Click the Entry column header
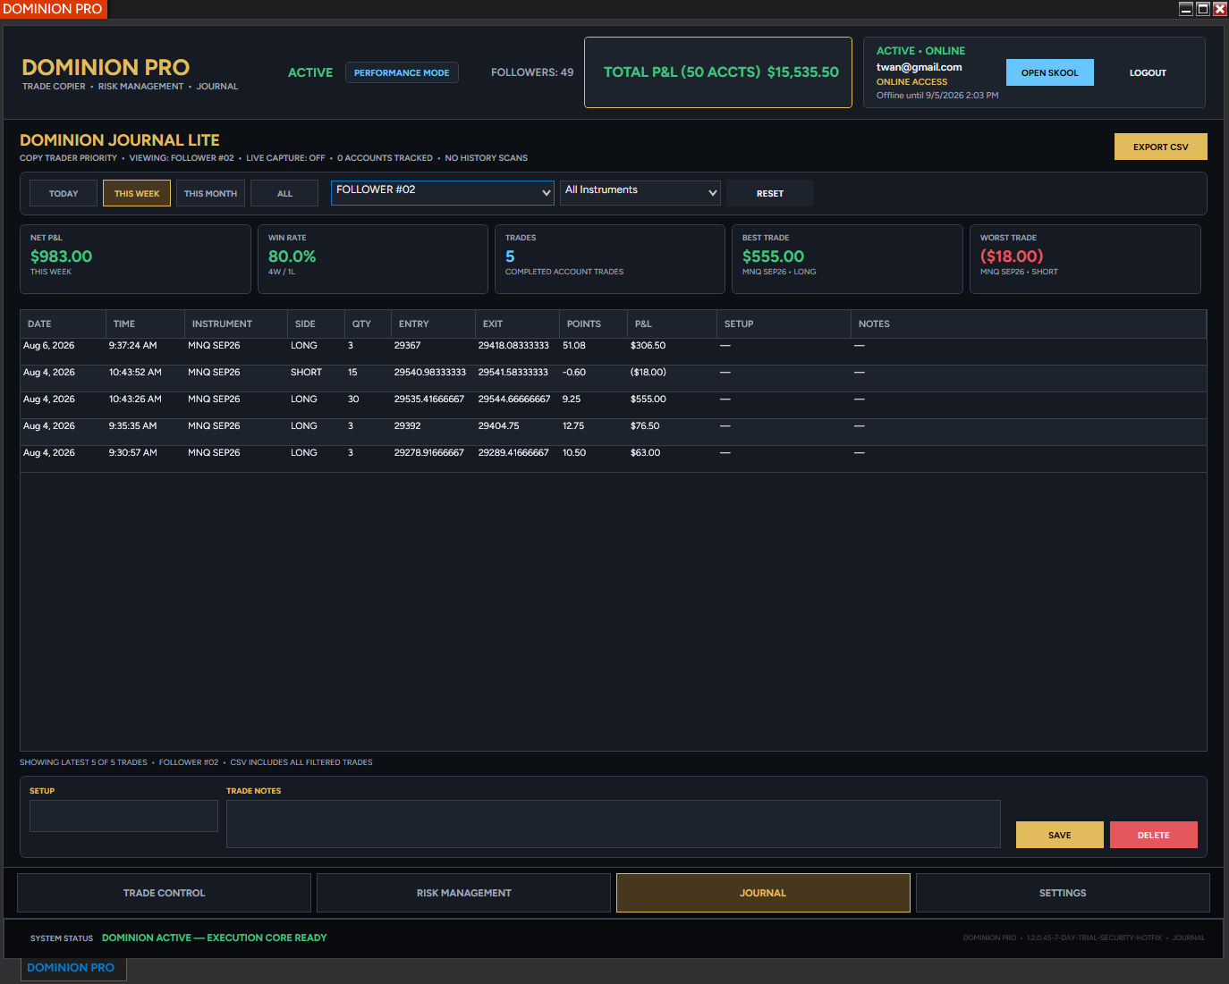Viewport: 1229px width, 984px height. (x=433, y=324)
